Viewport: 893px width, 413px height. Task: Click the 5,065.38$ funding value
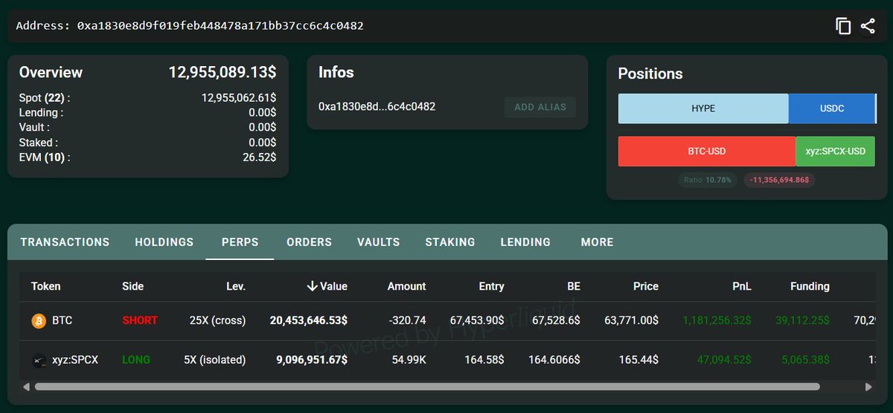coord(806,360)
